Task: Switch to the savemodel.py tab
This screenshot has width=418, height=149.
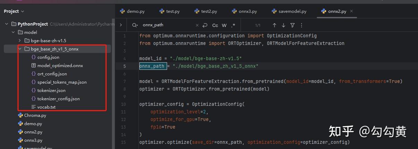Action: (x=289, y=11)
